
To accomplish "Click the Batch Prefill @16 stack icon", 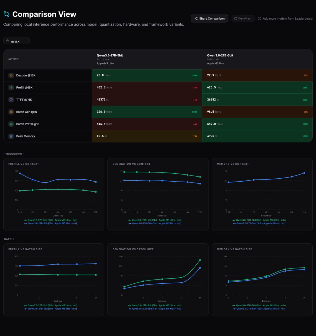I will pos(11,124).
